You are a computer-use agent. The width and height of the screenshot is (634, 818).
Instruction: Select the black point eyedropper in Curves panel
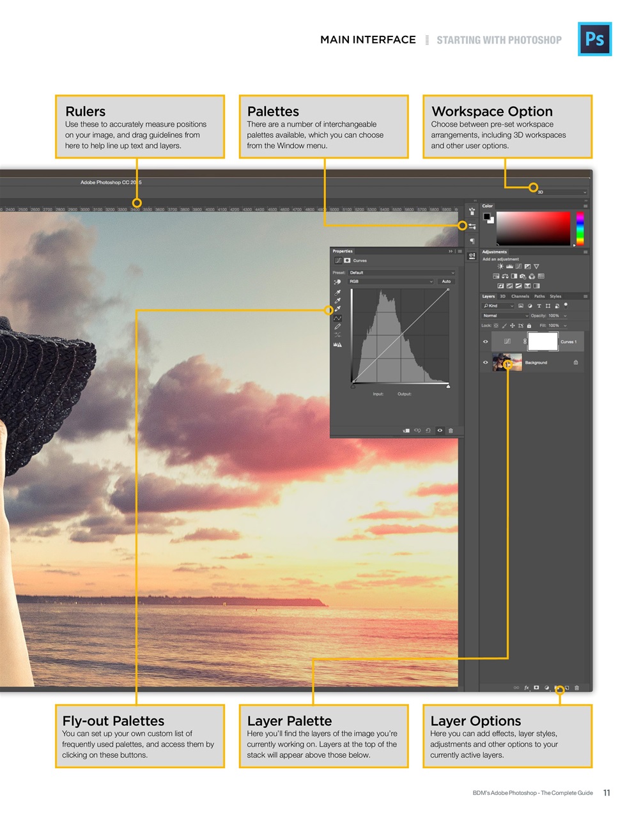pyautogui.click(x=337, y=293)
